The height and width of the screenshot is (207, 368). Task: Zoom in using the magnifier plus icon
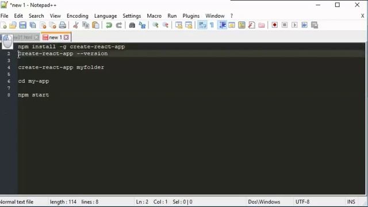coord(155,25)
